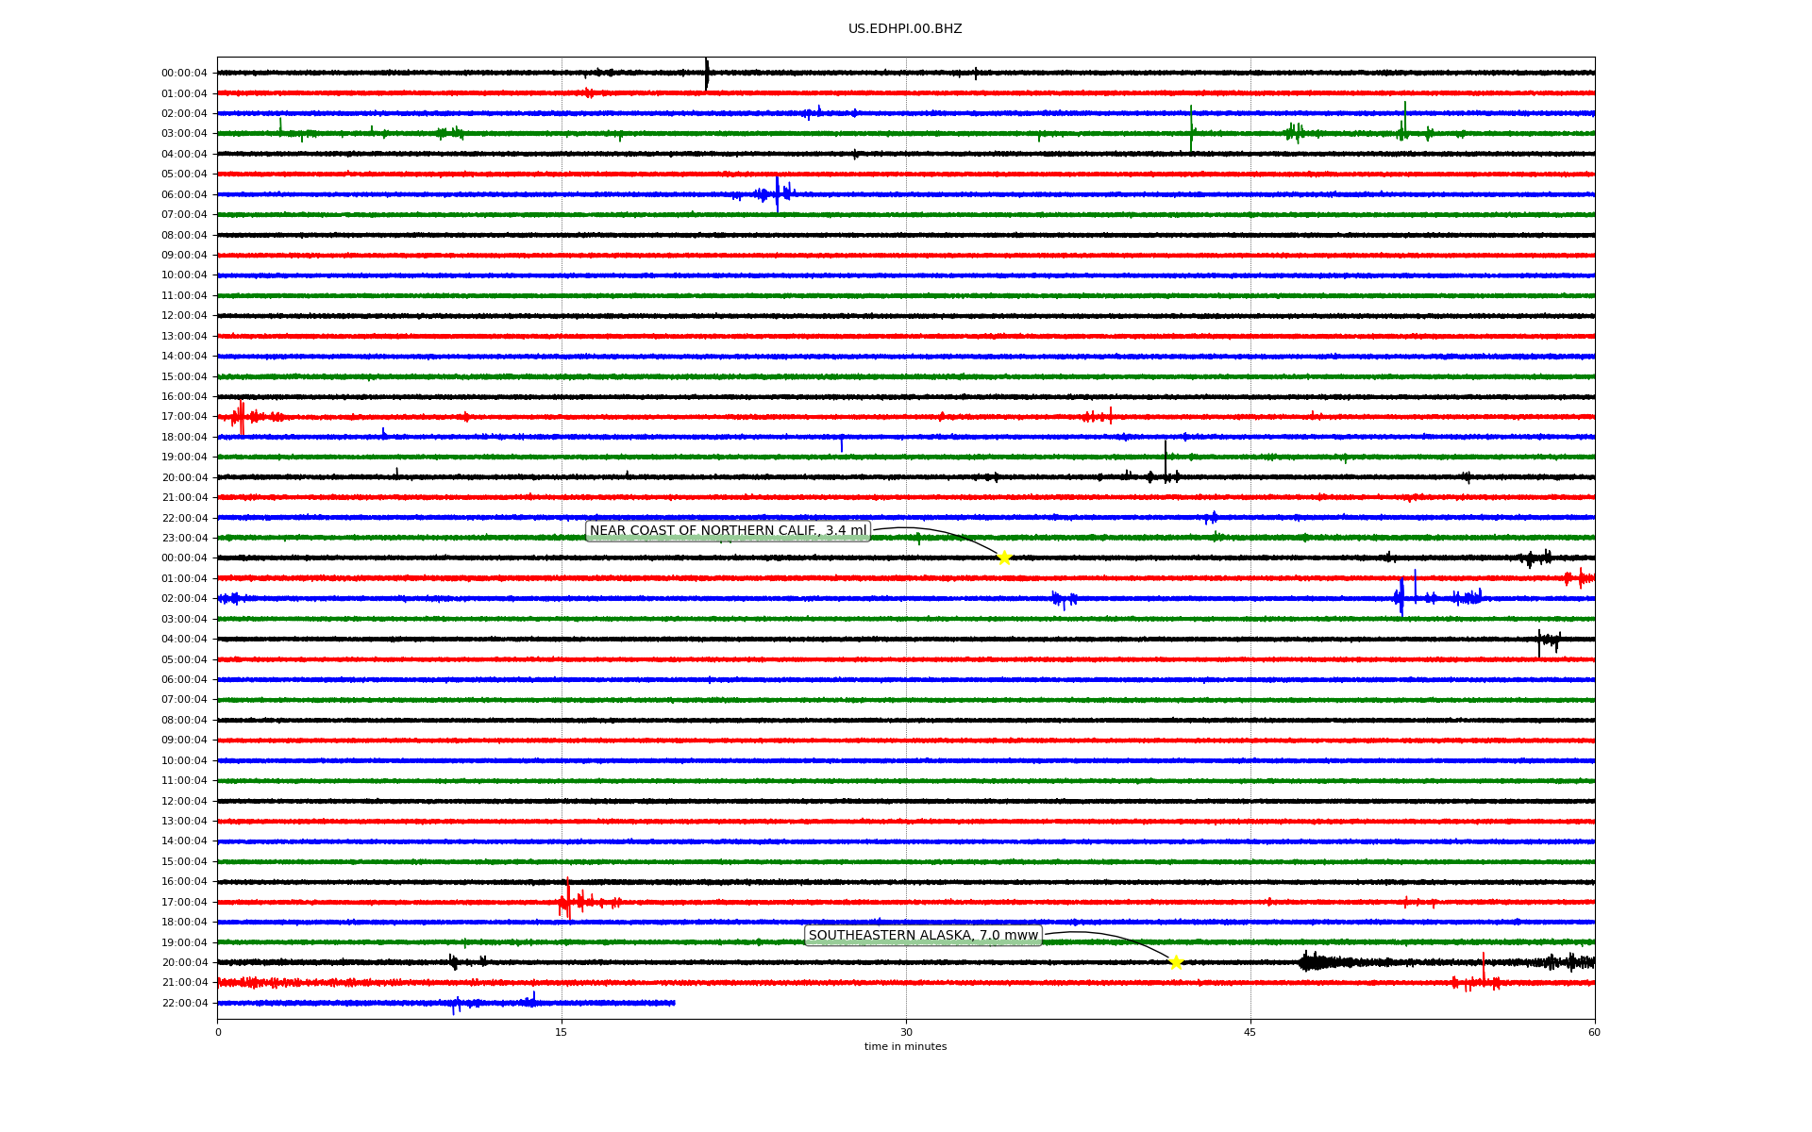
Task: Click the end of the last blue trace
Action: tap(674, 1003)
